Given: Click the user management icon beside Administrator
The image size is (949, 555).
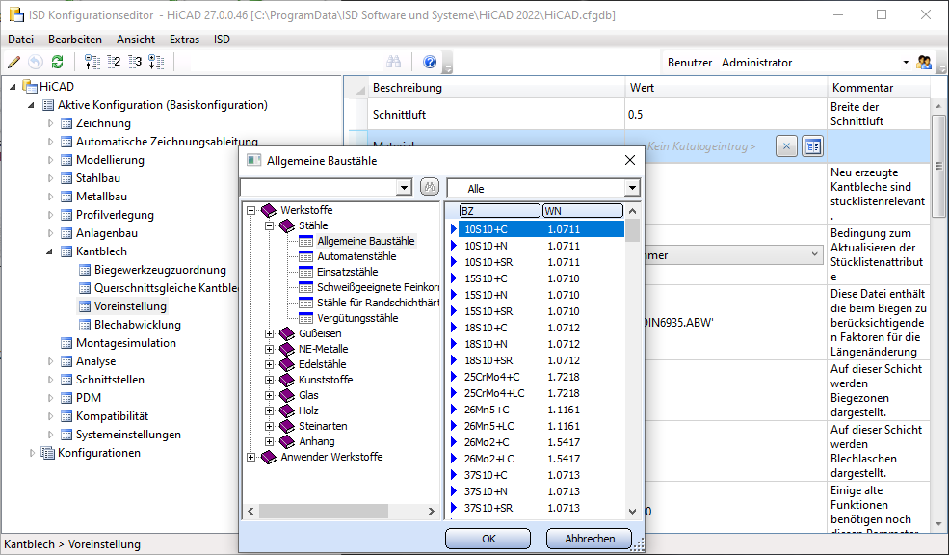Looking at the screenshot, I should pos(925,63).
